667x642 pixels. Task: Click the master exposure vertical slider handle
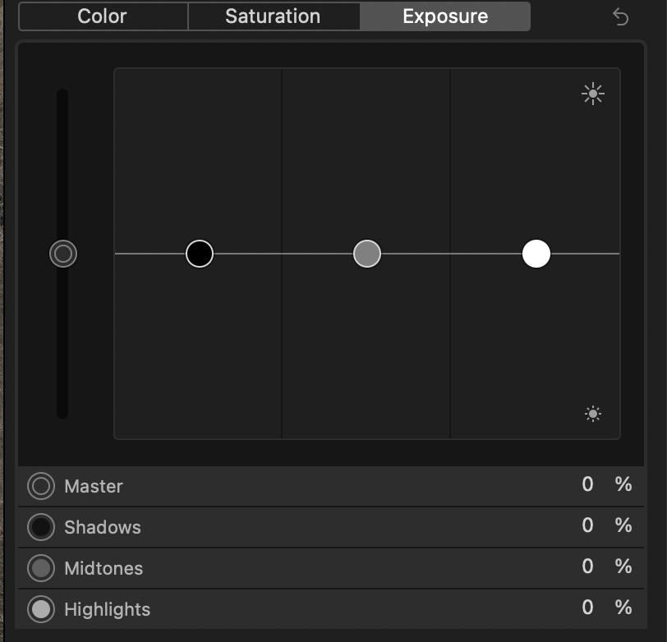pyautogui.click(x=63, y=254)
